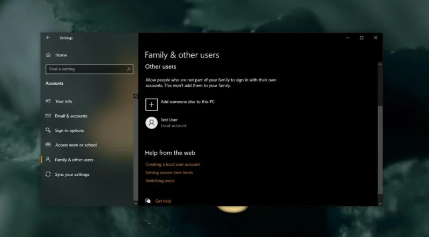This screenshot has height=237, width=429.
Task: Click the Help from the web heading
Action: (170, 153)
